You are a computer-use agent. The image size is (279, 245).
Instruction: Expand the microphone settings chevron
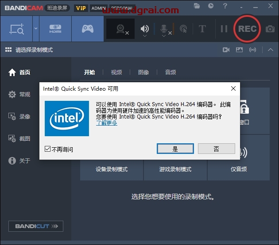(164, 36)
